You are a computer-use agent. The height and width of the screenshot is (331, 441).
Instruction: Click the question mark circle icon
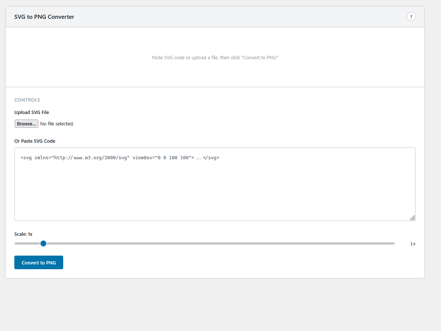[411, 16]
